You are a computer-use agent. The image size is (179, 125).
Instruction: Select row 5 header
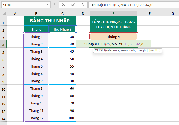[x=3, y=51]
